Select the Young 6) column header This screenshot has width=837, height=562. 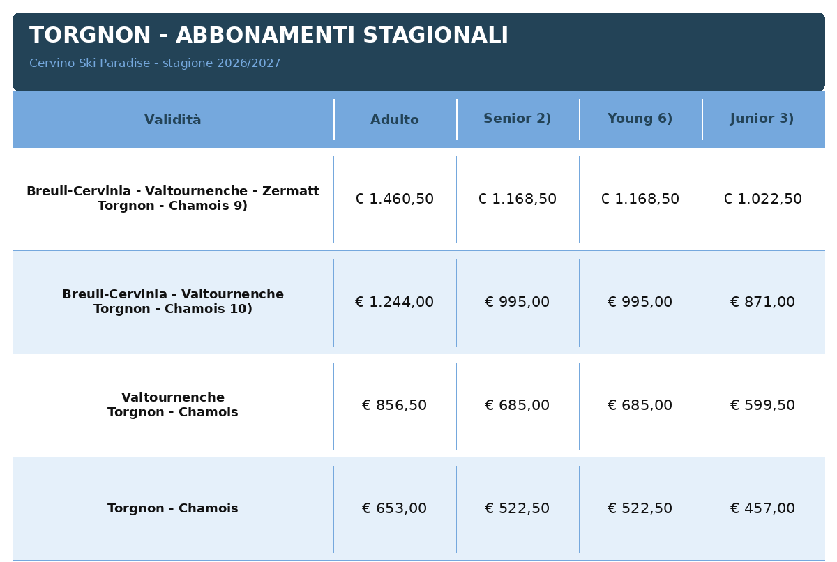(x=640, y=119)
